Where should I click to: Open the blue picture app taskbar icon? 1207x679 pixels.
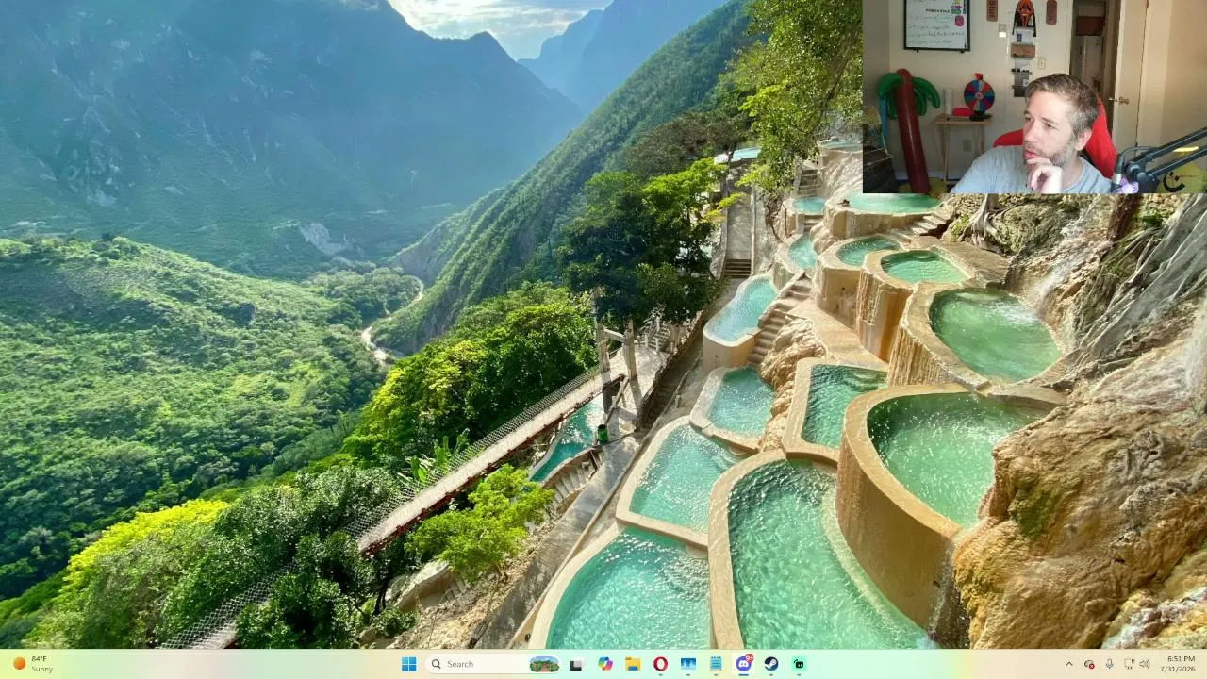click(x=688, y=664)
